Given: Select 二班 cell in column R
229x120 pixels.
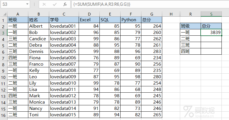Looking at the screenshot, I should click(191, 39).
